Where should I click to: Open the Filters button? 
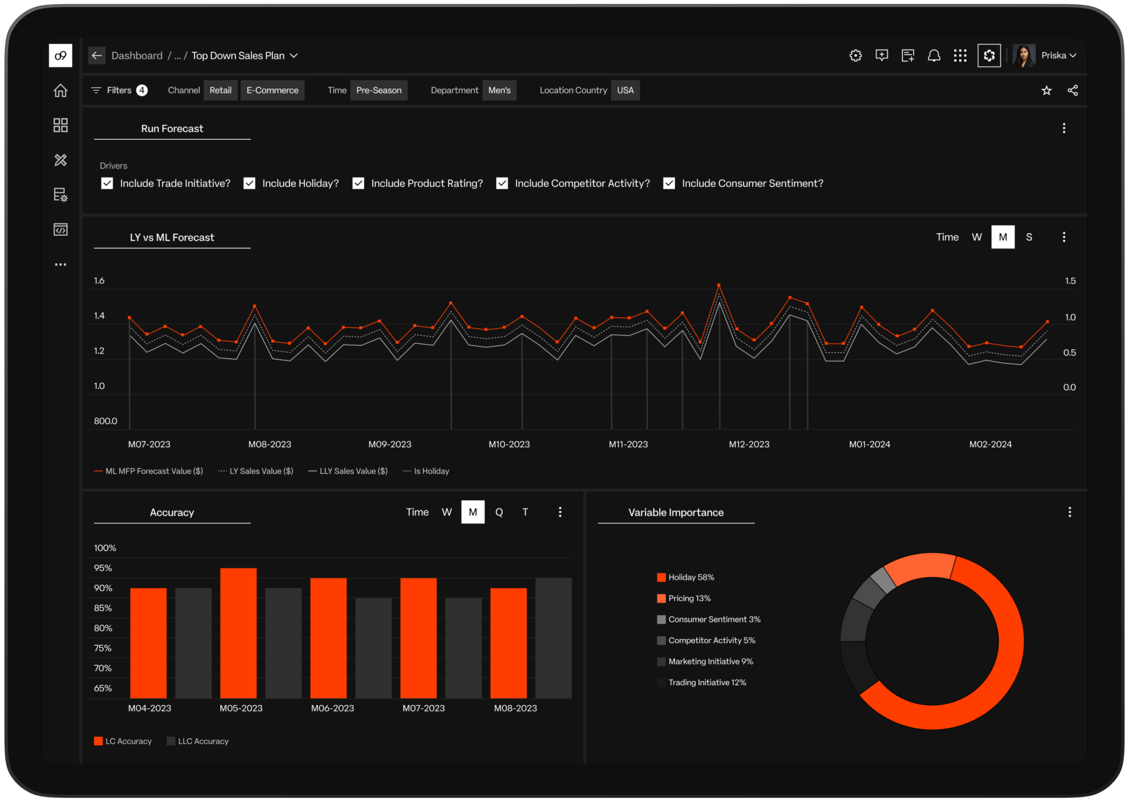(x=119, y=90)
